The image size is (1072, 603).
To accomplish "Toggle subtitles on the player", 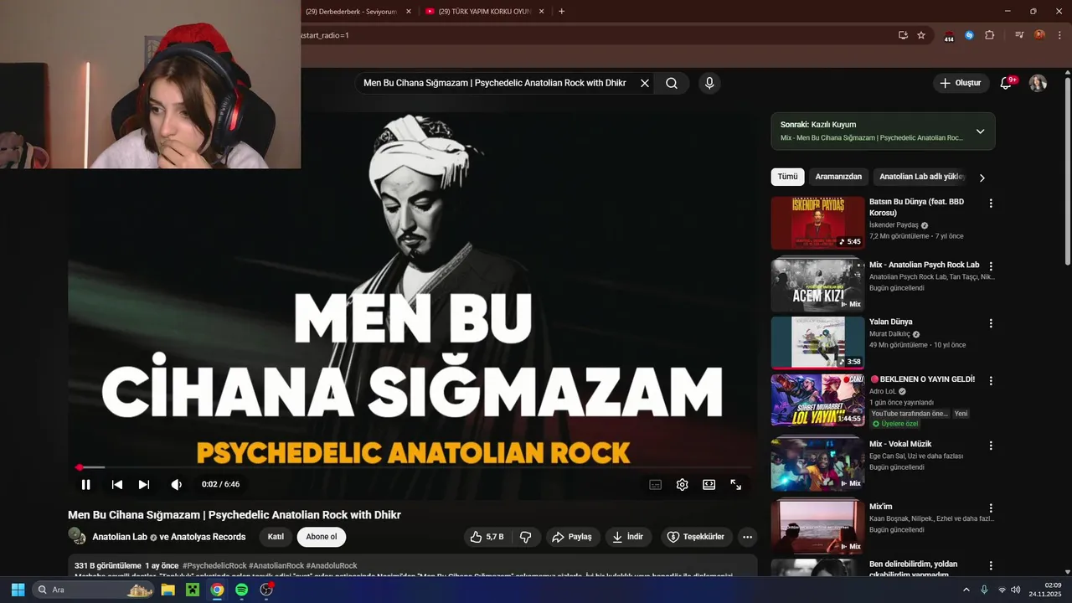I will click(656, 484).
